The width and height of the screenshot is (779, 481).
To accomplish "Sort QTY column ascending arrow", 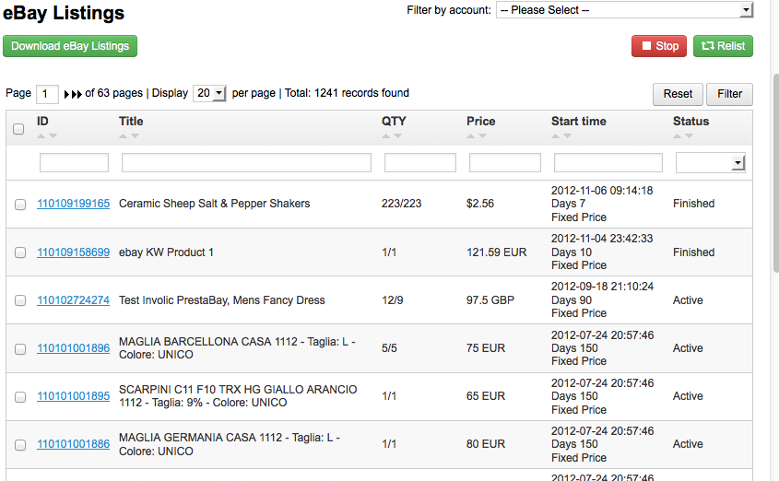I will (385, 136).
